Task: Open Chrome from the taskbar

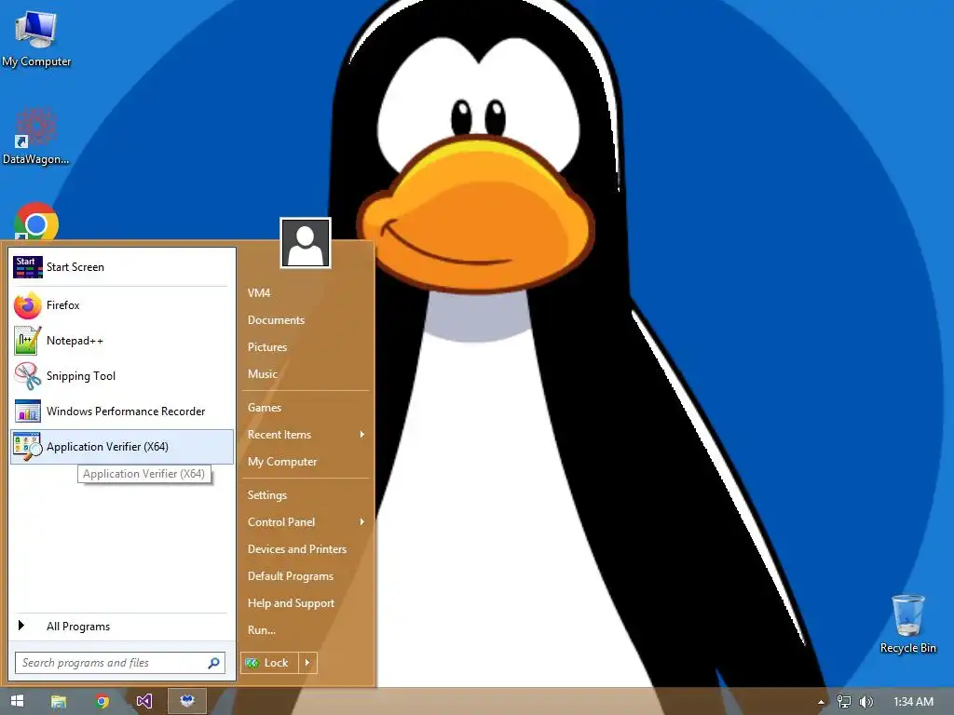Action: tap(102, 701)
